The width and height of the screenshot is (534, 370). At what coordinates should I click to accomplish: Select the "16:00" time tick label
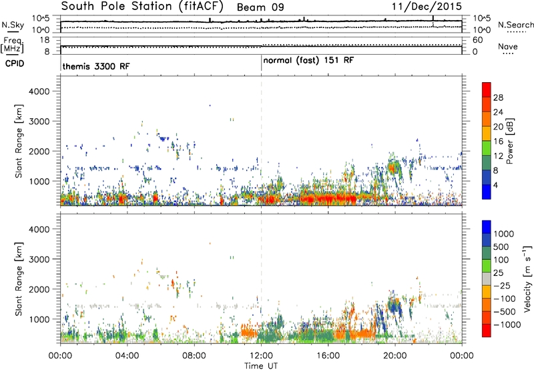click(328, 356)
